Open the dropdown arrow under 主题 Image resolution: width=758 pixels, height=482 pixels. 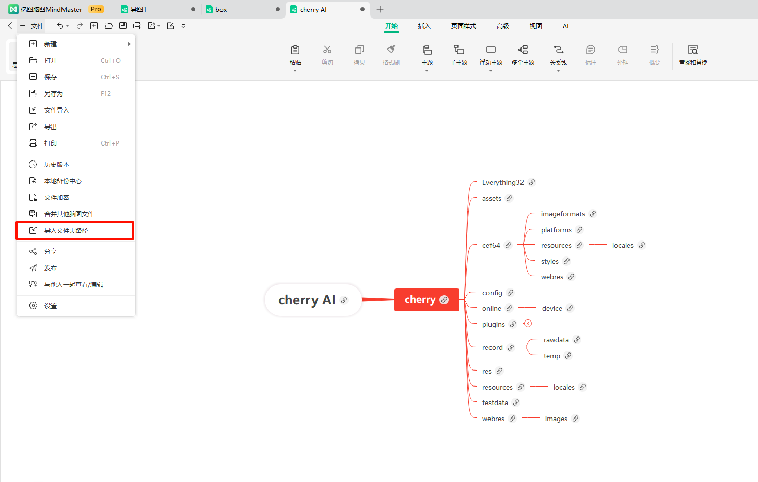pos(427,71)
